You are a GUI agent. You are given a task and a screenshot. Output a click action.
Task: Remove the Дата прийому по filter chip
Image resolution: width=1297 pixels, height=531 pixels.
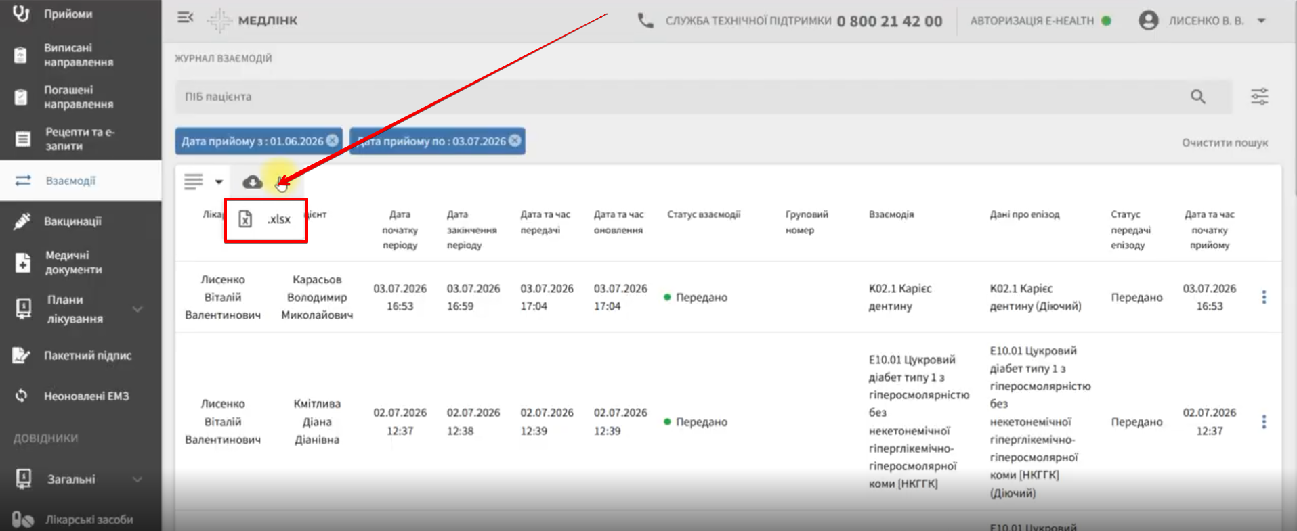coord(515,141)
